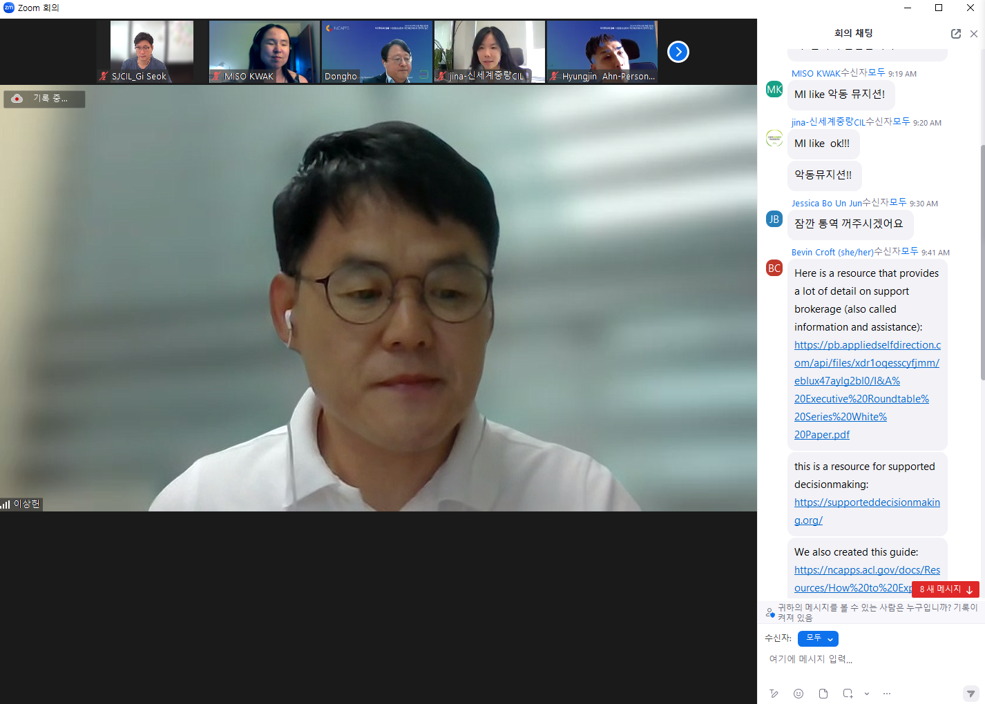Screen dimensions: 985x704
Task: Open the supporteddecisionmaking.org link
Action: 867,511
